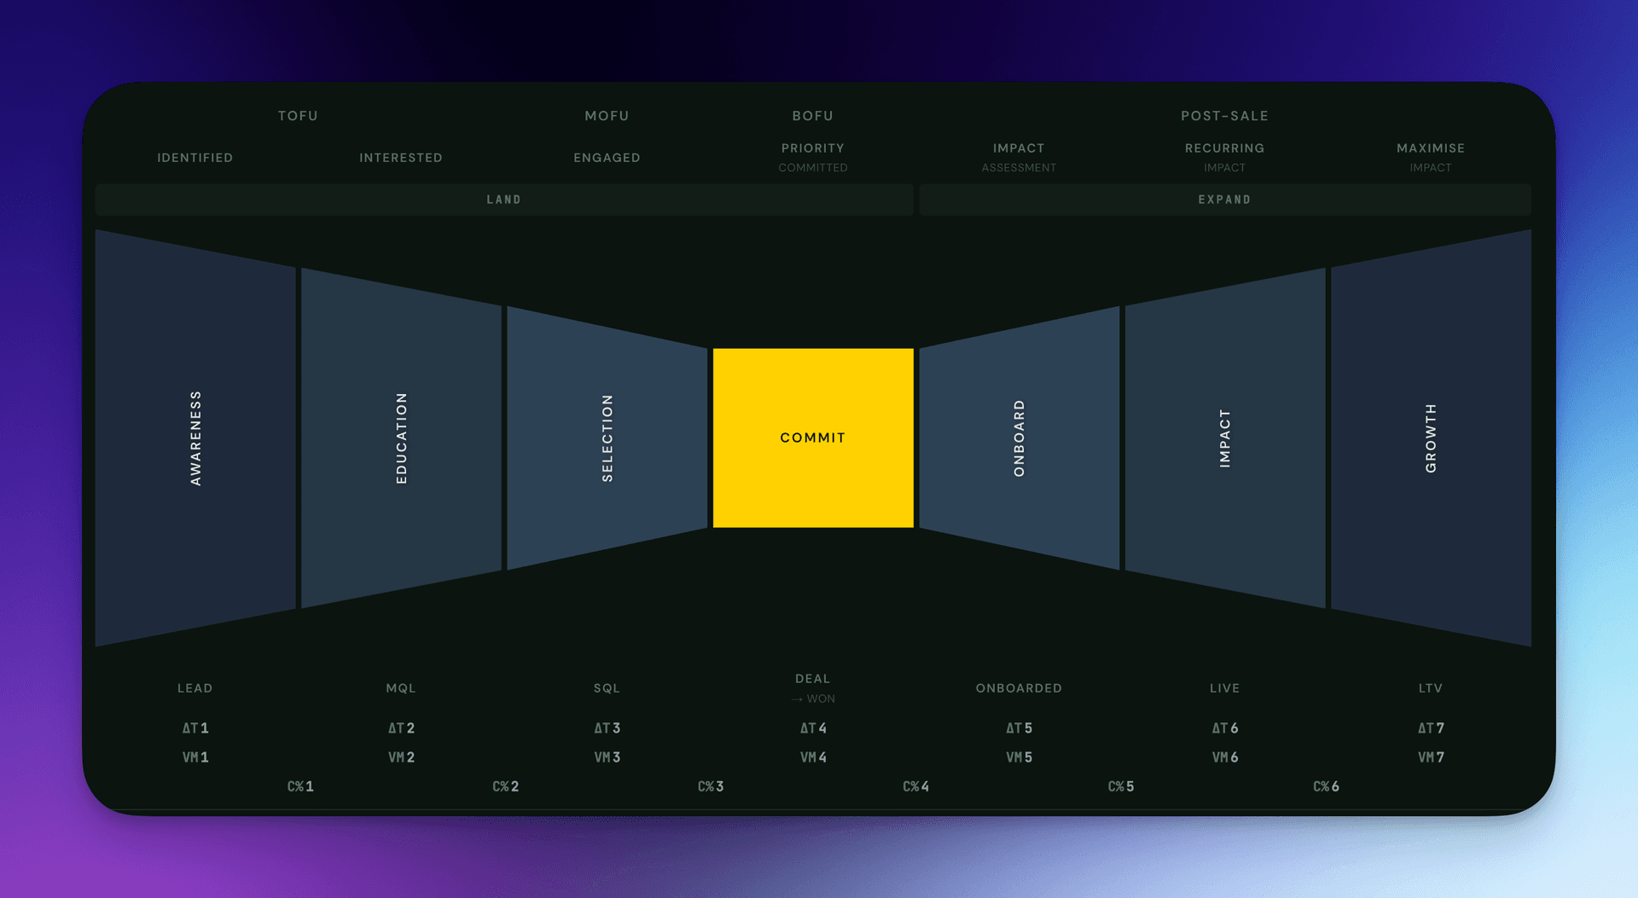Click the C%6 conversion label
Image resolution: width=1638 pixels, height=898 pixels.
pos(1326,786)
